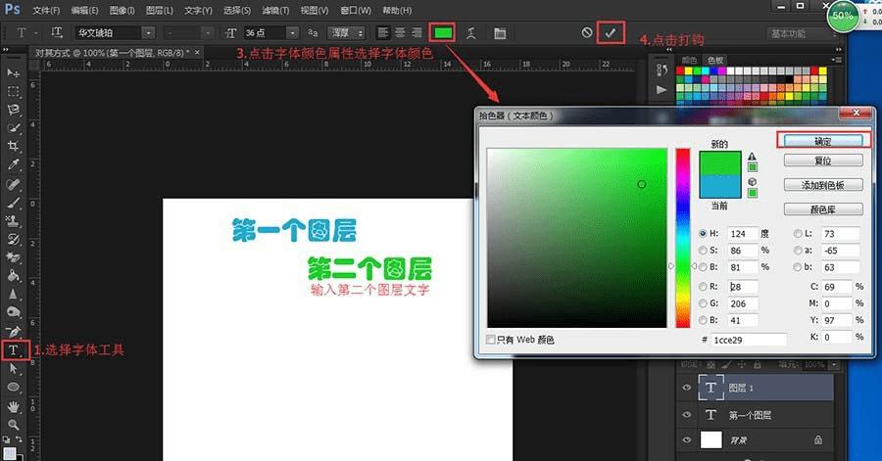882x461 pixels.
Task: Open 图像(I) menu
Action: (x=122, y=10)
